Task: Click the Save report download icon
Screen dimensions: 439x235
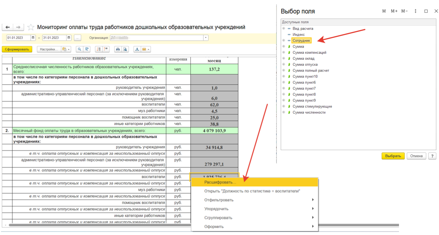Action: pos(137,49)
